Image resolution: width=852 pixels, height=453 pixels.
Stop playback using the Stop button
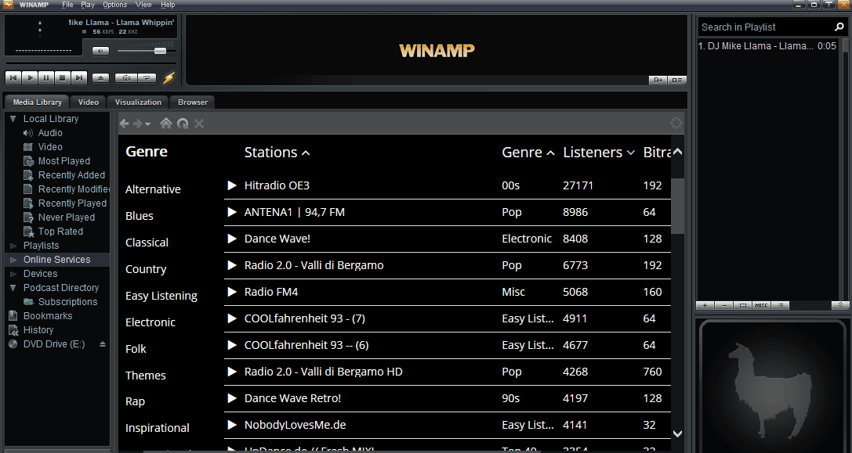pos(63,78)
